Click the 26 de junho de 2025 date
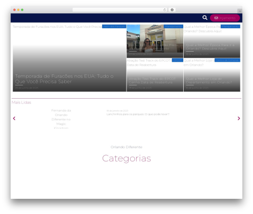The image size is (253, 214). pyautogui.click(x=27, y=88)
